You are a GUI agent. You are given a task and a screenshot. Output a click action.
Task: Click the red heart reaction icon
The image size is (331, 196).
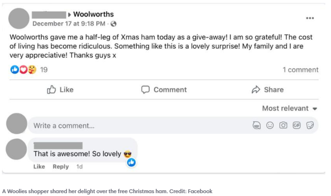23,70
